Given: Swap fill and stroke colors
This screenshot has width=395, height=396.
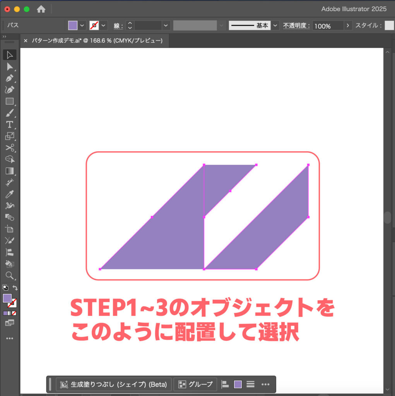Looking at the screenshot, I should [15, 288].
